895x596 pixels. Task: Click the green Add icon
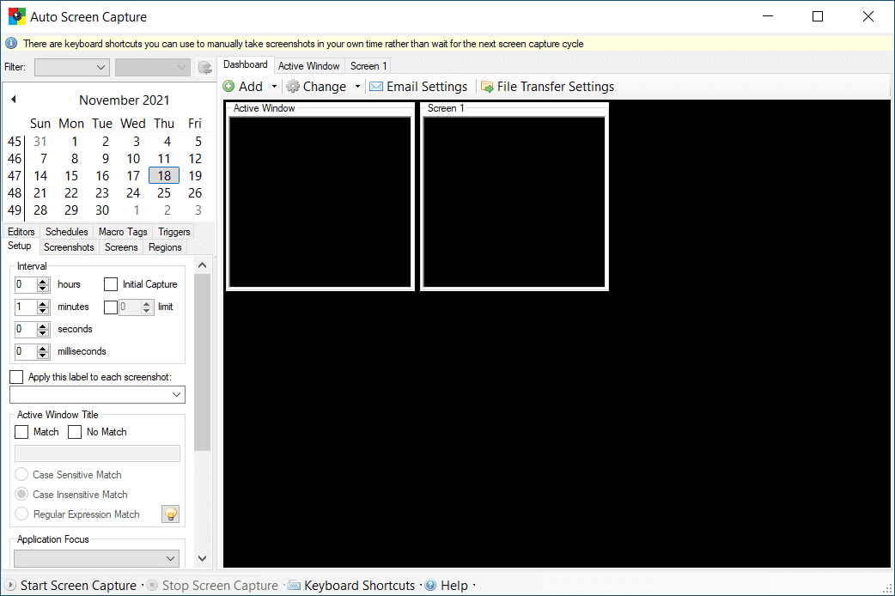pos(228,86)
